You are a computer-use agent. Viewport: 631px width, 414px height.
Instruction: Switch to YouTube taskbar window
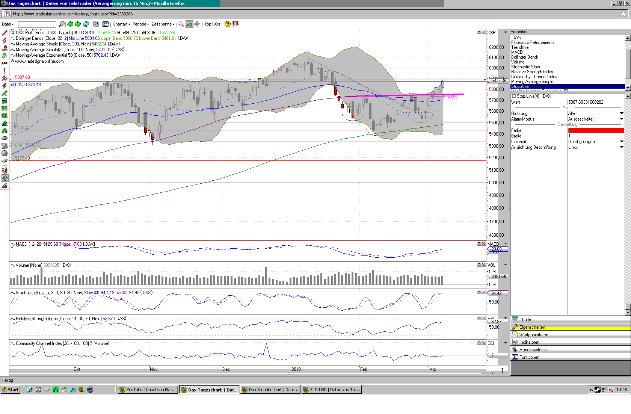point(148,390)
